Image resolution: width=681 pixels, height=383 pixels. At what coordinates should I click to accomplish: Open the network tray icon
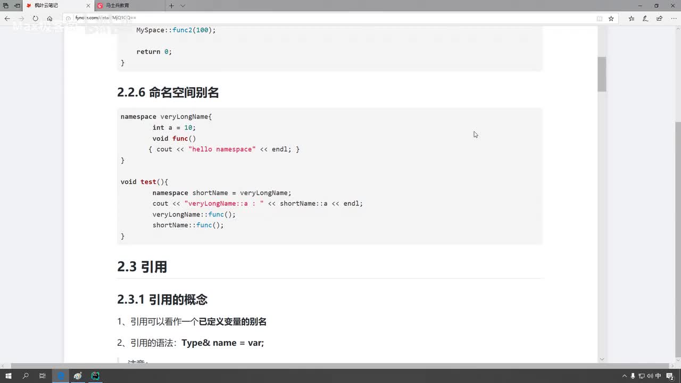tap(642, 376)
